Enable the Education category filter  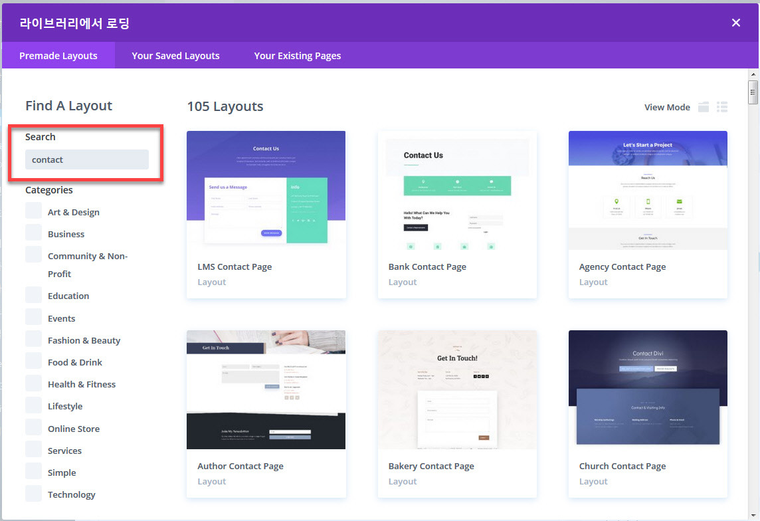point(33,296)
